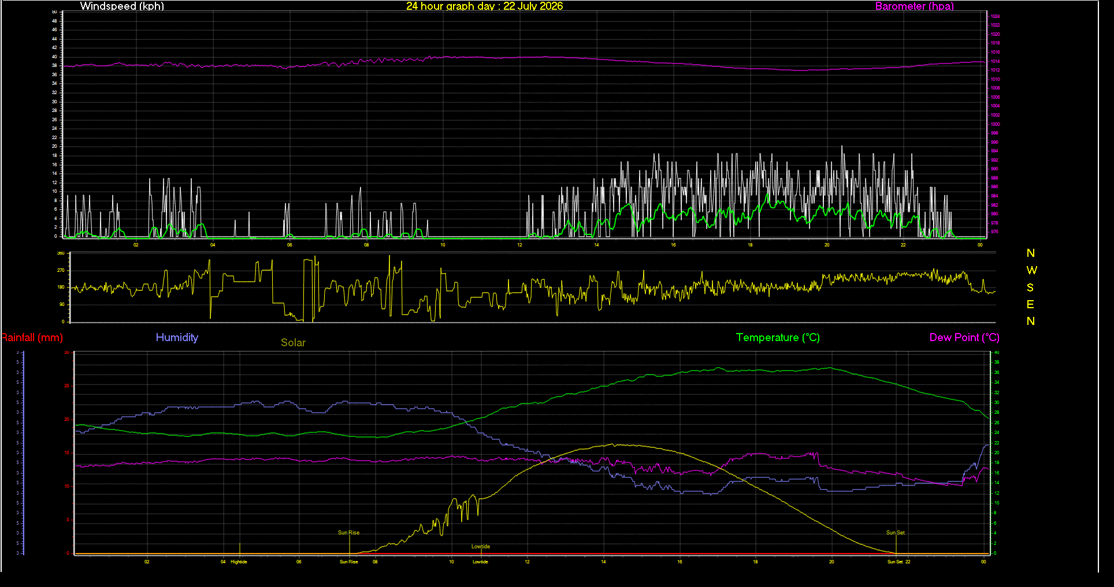Click hour 14 tick below windspeed chart
This screenshot has height=587, width=1114.
tap(596, 245)
